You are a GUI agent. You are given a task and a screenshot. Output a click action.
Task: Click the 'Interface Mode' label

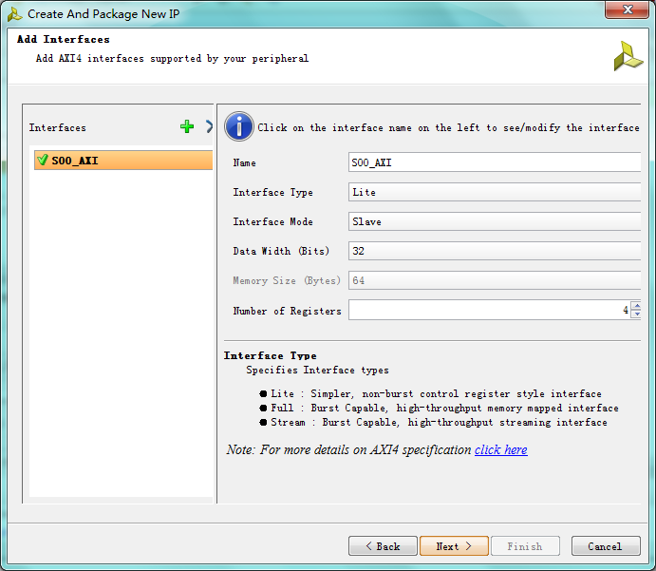click(x=272, y=222)
